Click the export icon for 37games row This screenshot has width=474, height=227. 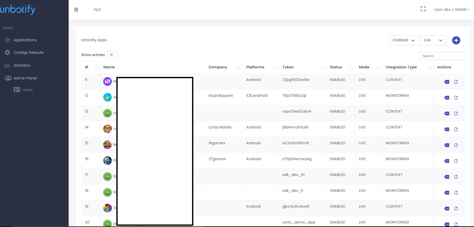pos(456,161)
